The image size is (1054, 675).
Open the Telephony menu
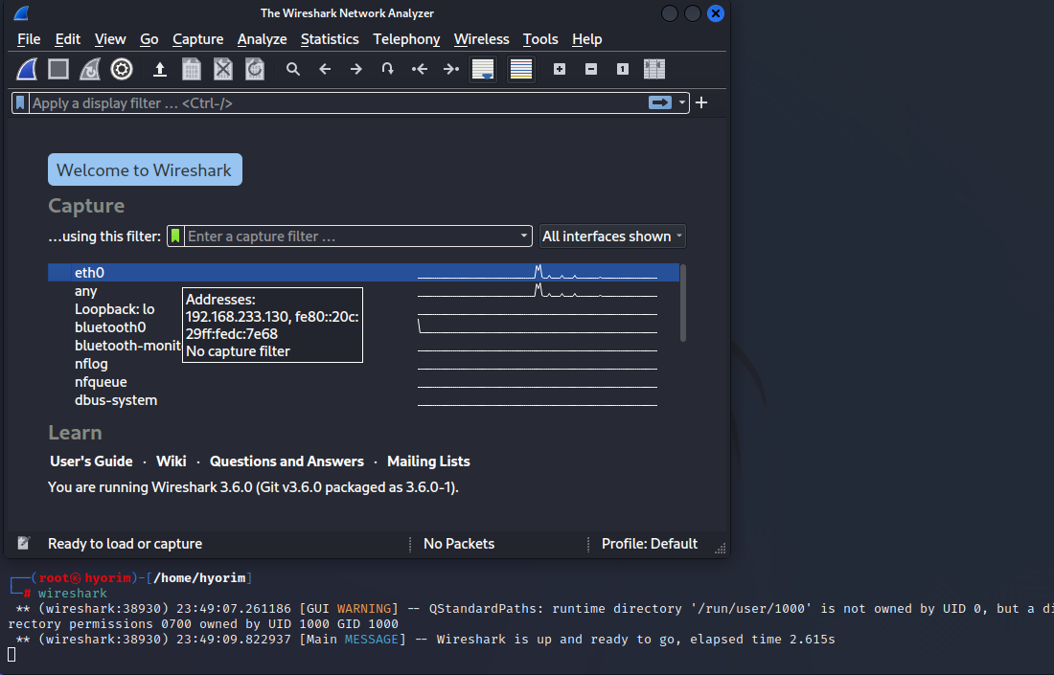click(x=406, y=39)
